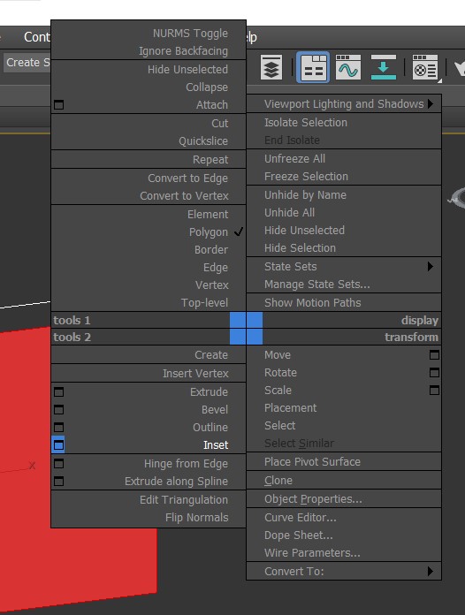This screenshot has height=615, width=465.
Task: Open Hinge from Edge settings box
Action: [x=59, y=464]
